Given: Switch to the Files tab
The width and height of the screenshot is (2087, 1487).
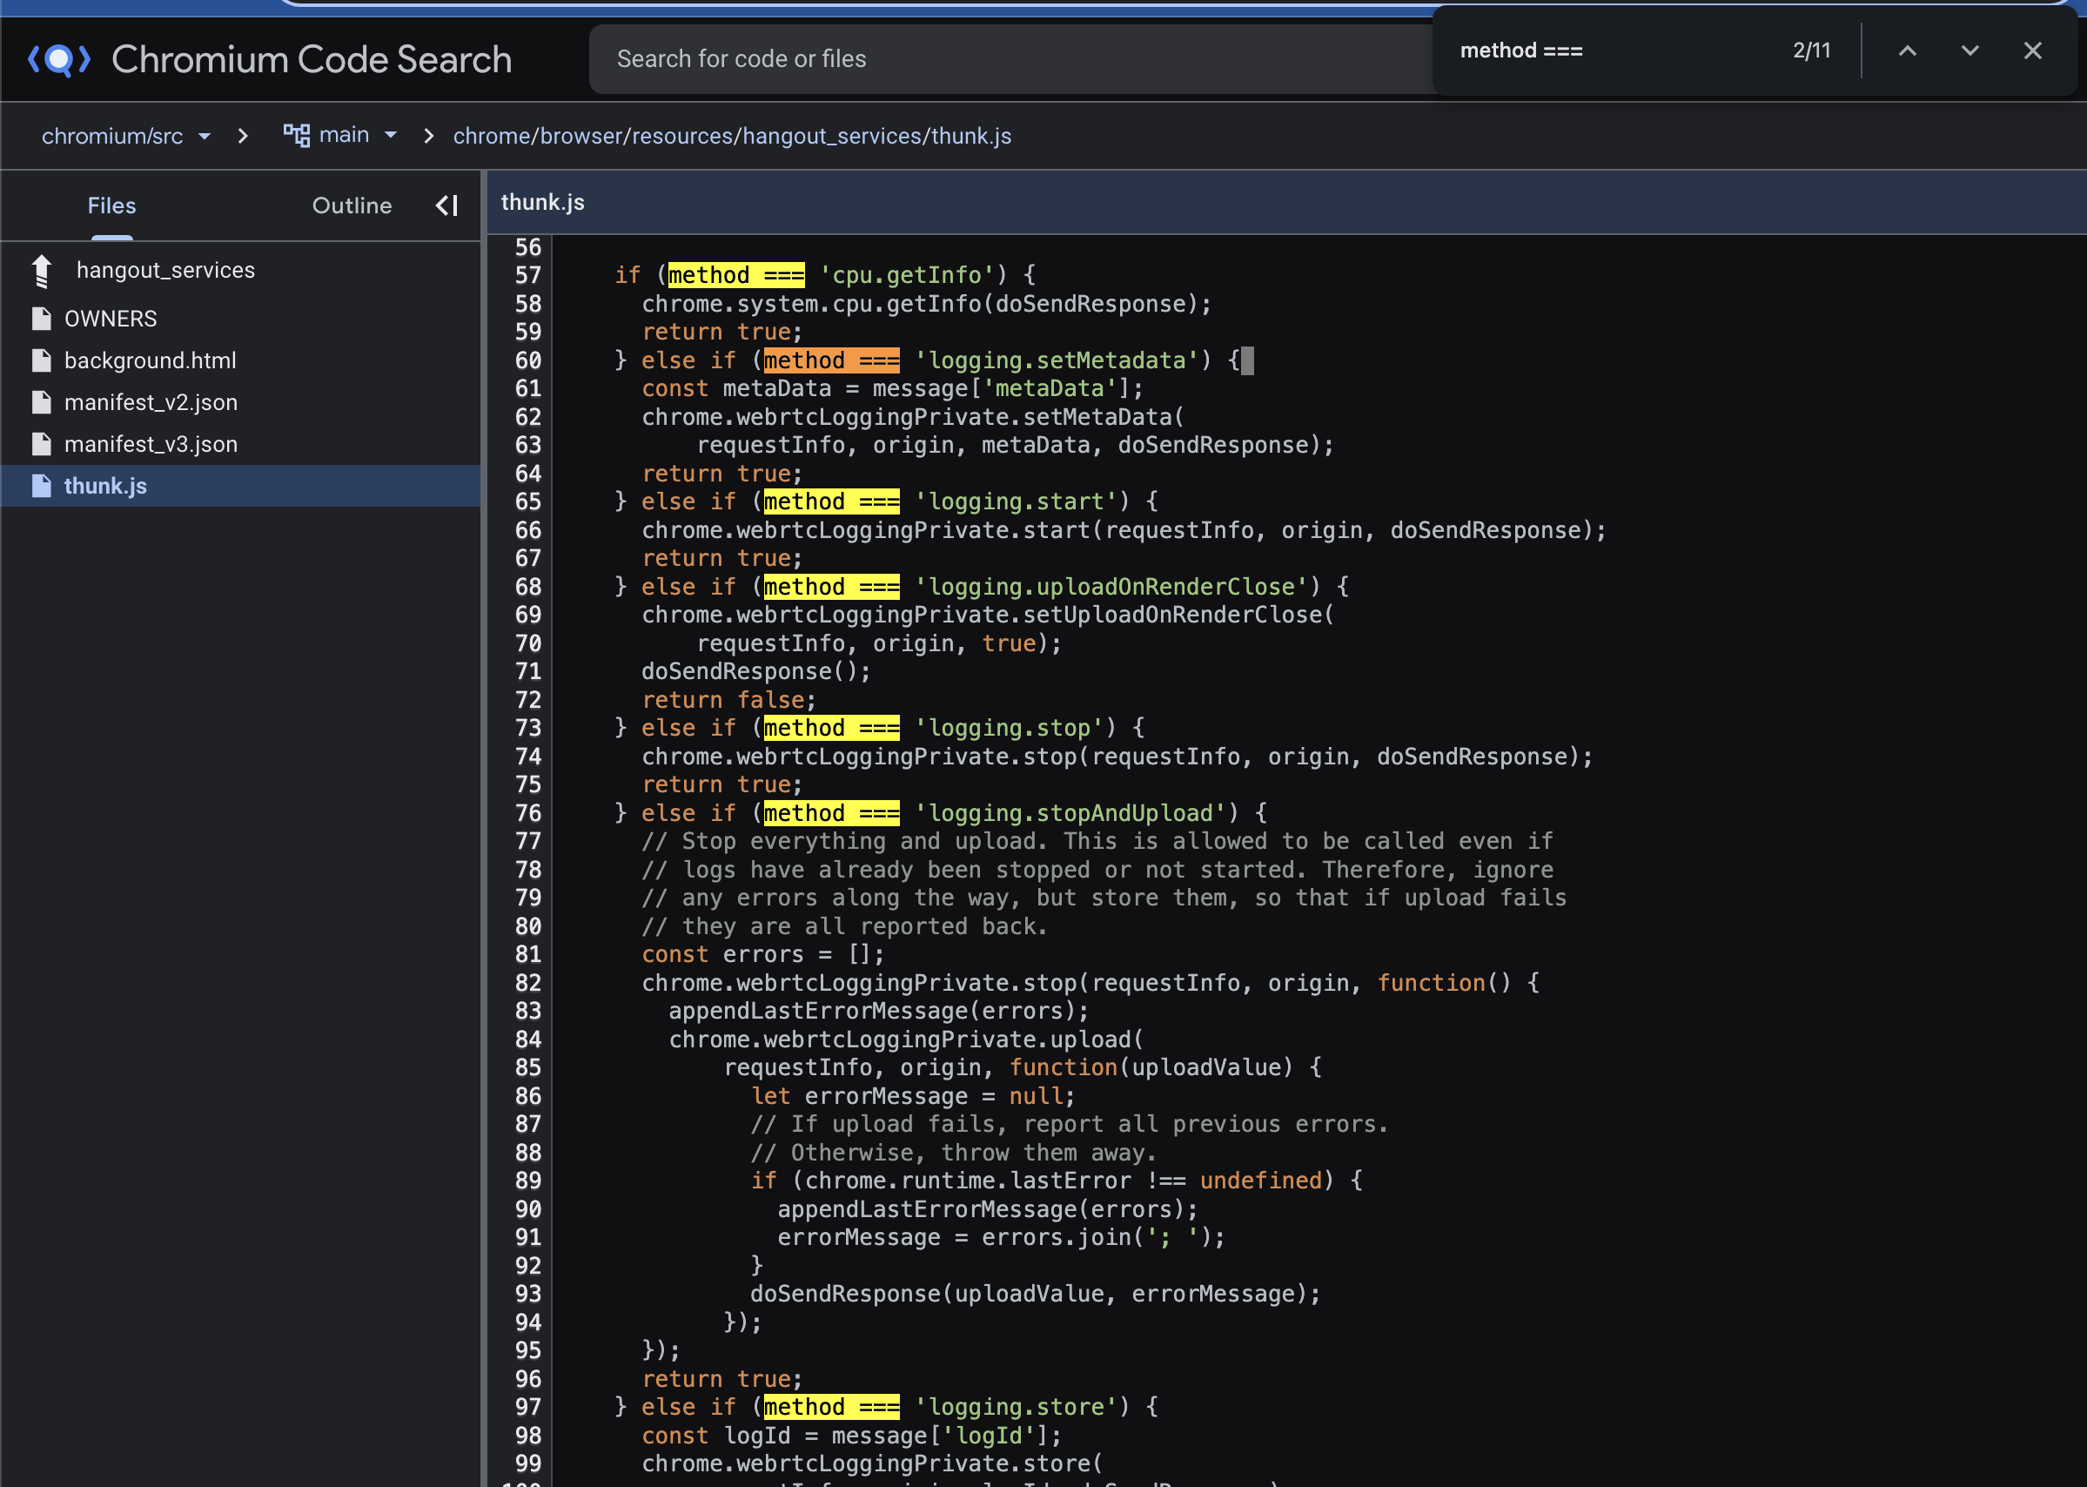Looking at the screenshot, I should point(111,205).
